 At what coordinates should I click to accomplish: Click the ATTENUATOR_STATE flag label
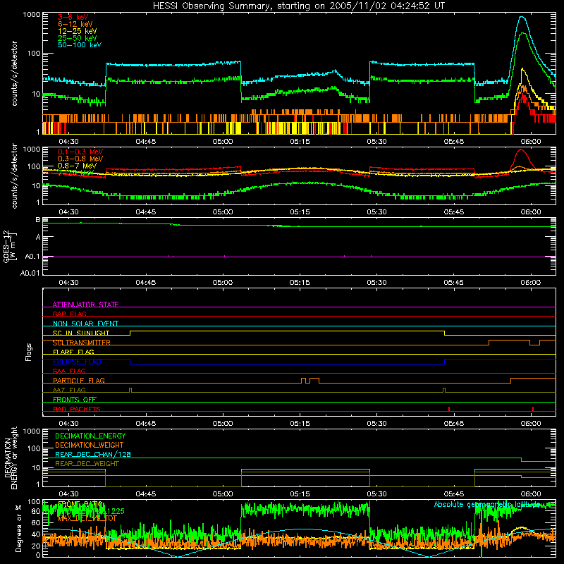tap(85, 305)
